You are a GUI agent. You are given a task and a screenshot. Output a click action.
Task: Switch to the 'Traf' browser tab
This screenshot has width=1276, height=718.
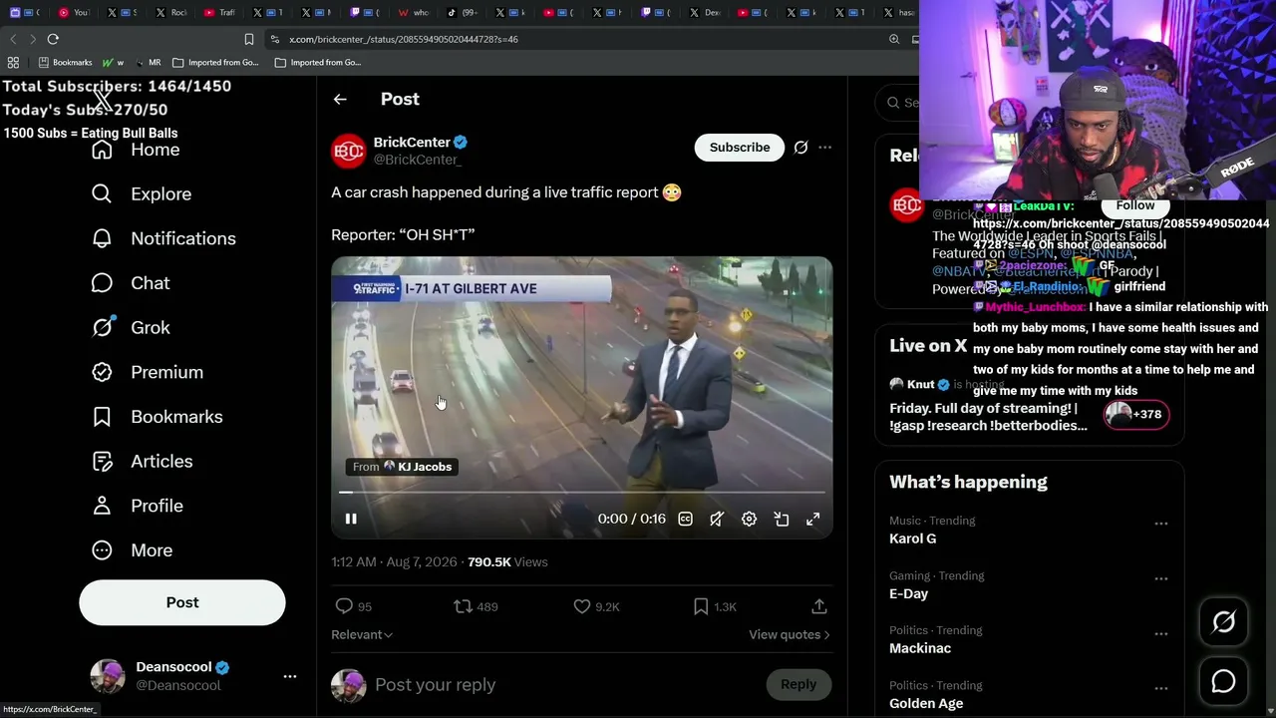click(219, 13)
